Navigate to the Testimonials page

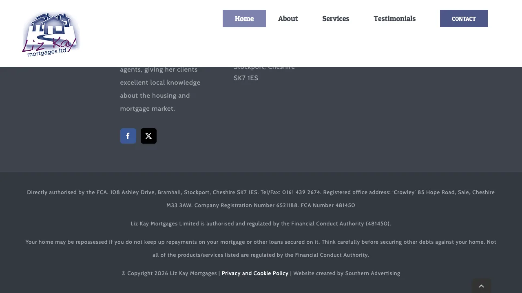click(x=394, y=19)
